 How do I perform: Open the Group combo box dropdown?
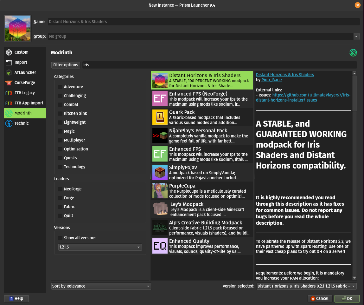point(356,36)
